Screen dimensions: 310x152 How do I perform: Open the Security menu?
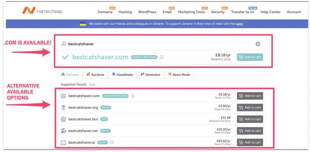click(x=218, y=12)
